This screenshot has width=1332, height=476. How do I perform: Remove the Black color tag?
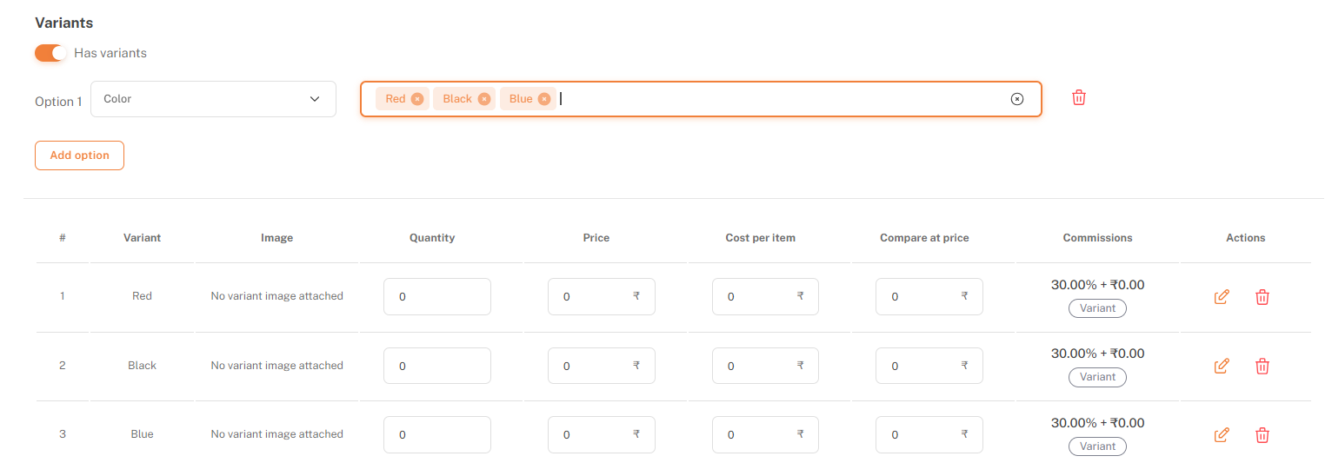point(484,99)
